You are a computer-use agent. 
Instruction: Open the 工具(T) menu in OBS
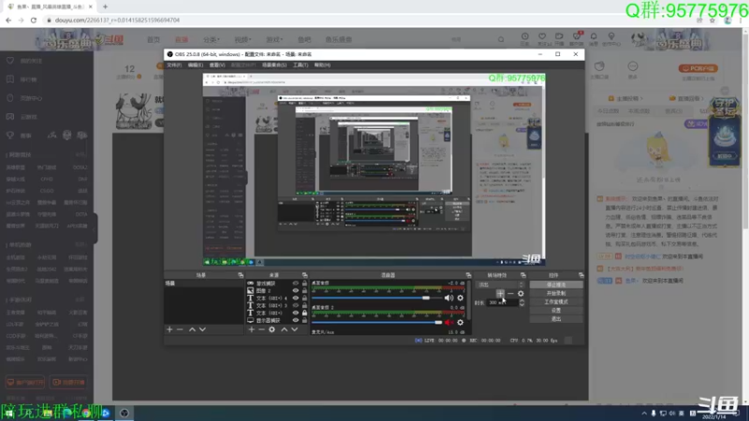[x=301, y=65]
